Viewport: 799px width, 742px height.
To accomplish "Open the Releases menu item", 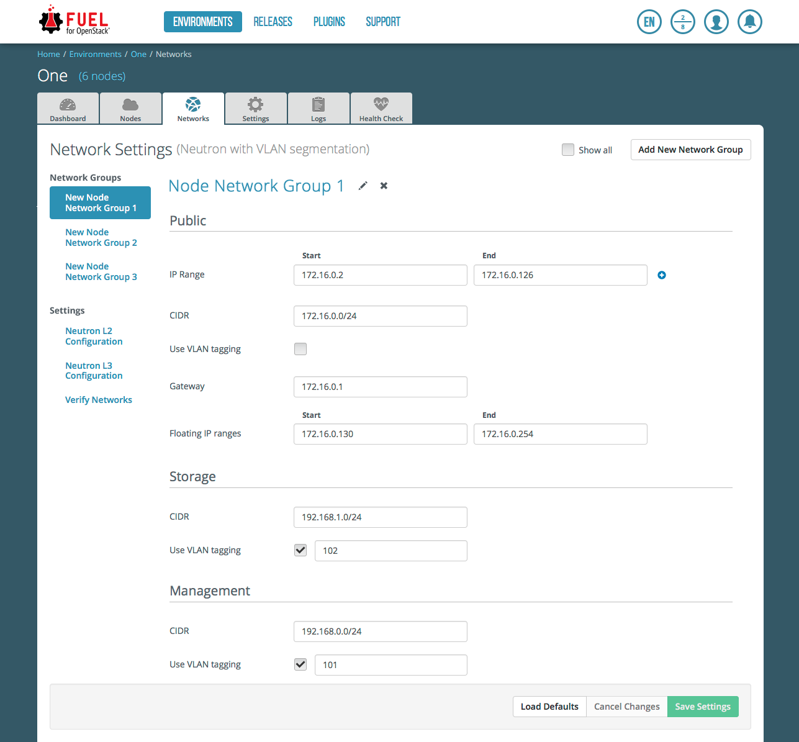I will point(273,22).
